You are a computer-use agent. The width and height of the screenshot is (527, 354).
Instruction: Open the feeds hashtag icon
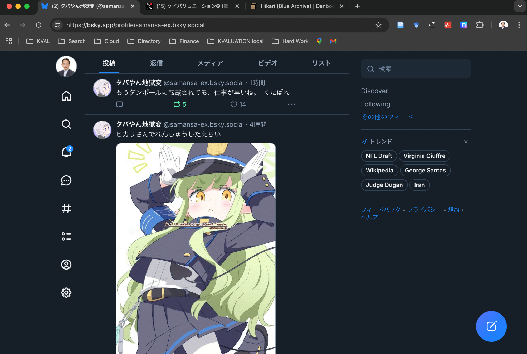coord(66,208)
